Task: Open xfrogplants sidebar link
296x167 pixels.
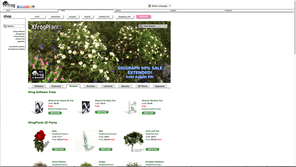Action: (20, 34)
